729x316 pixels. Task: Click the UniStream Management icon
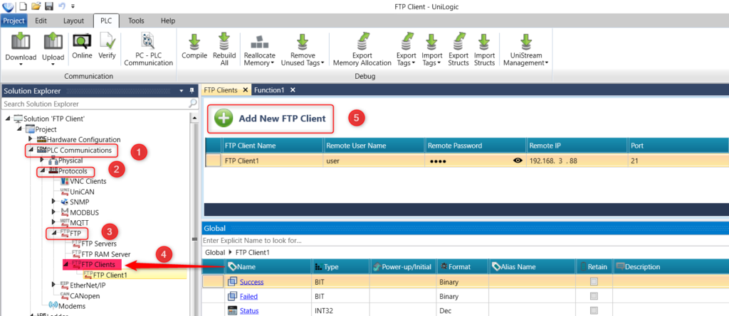click(x=526, y=41)
